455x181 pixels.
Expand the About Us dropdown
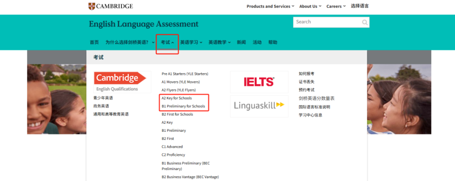click(310, 6)
